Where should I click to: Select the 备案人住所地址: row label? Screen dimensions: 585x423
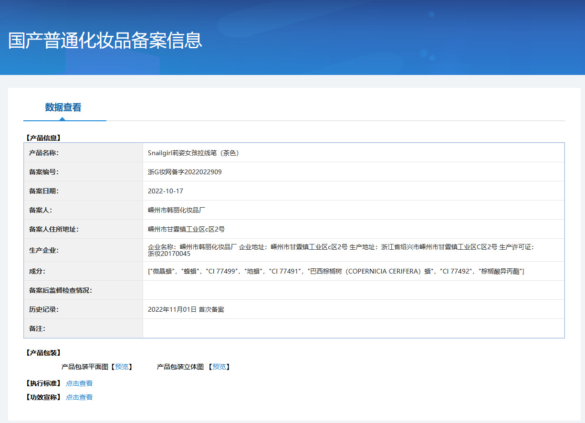point(54,229)
